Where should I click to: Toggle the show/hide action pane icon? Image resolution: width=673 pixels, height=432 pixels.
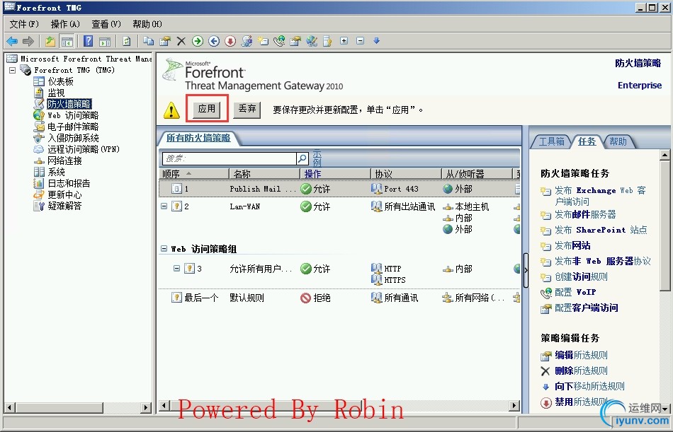click(105, 41)
